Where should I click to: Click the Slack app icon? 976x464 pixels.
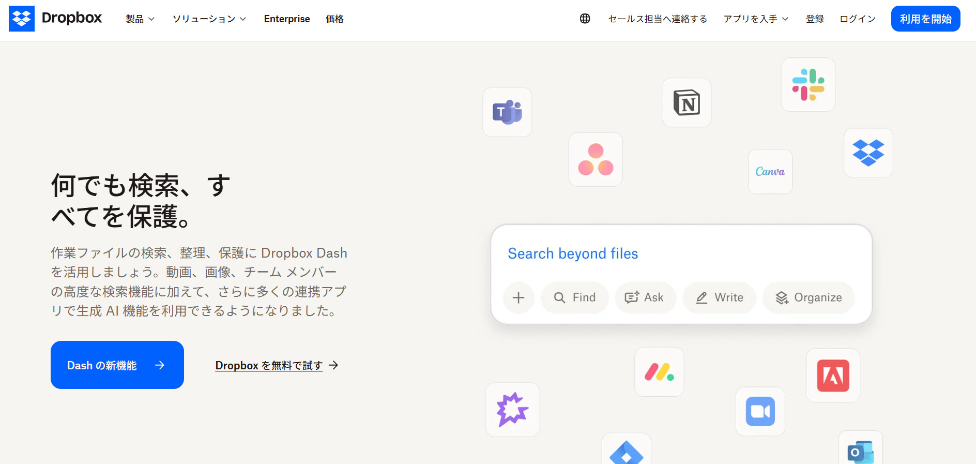(x=808, y=85)
